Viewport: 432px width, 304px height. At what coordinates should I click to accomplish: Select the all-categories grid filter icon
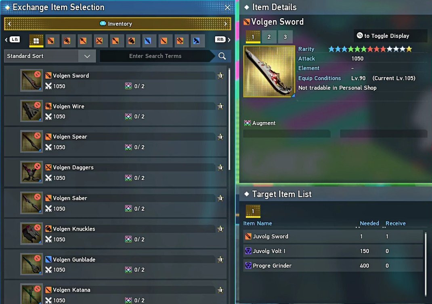36,41
